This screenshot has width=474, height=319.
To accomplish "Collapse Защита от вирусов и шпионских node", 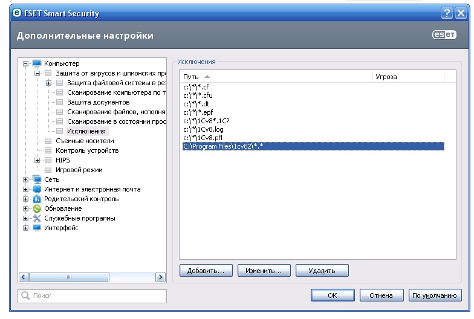I will click(x=37, y=74).
